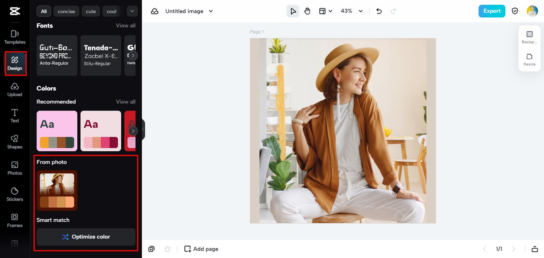Click the 1/1 page indicator
Image resolution: width=544 pixels, height=258 pixels.
tap(499, 249)
